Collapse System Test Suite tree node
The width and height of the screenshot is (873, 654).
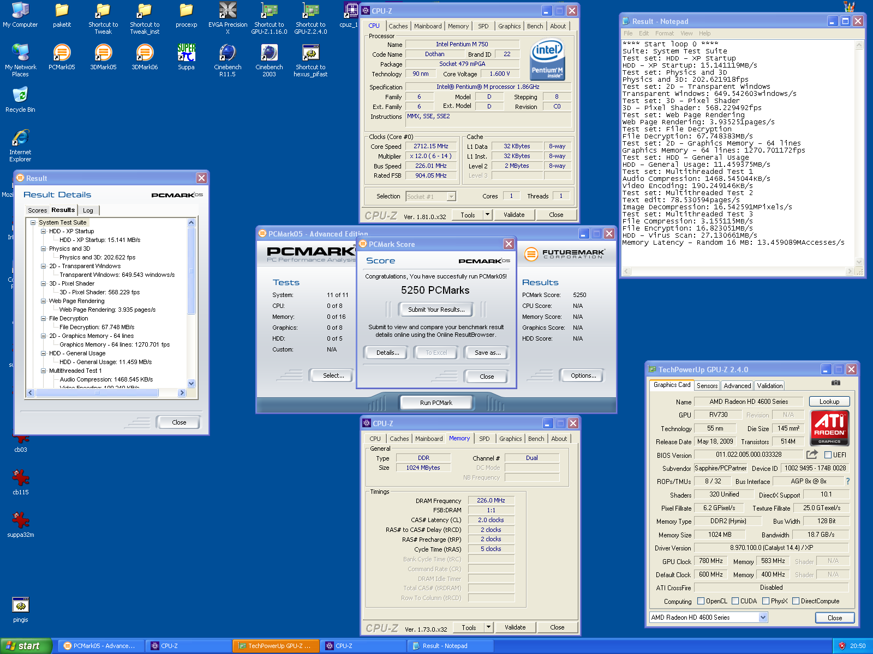pyautogui.click(x=33, y=222)
